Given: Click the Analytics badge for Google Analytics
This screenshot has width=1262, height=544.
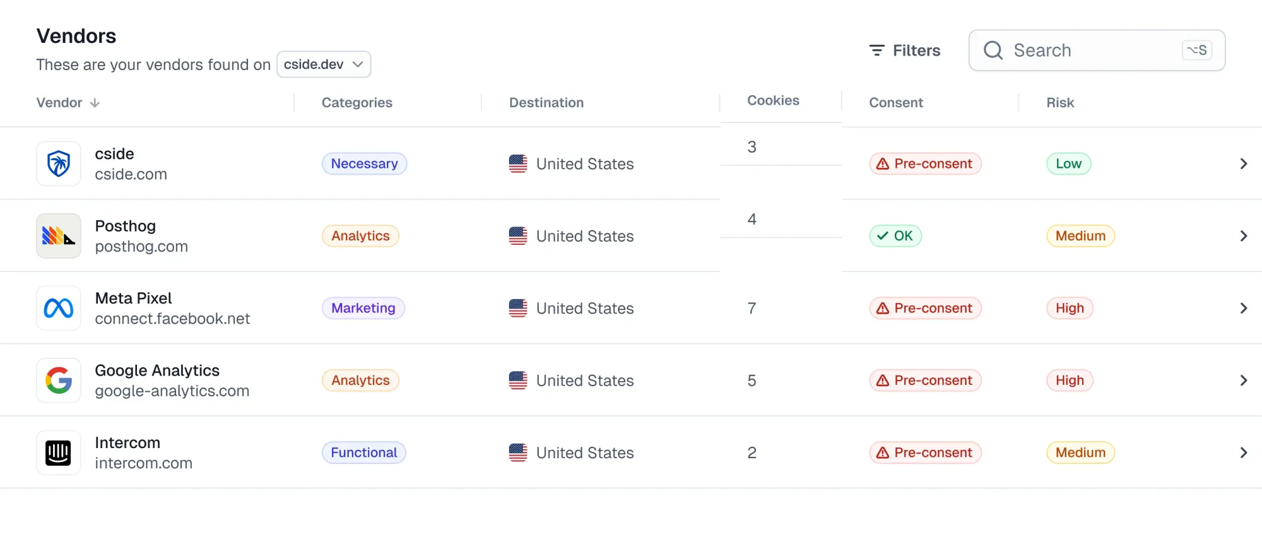Looking at the screenshot, I should 360,380.
